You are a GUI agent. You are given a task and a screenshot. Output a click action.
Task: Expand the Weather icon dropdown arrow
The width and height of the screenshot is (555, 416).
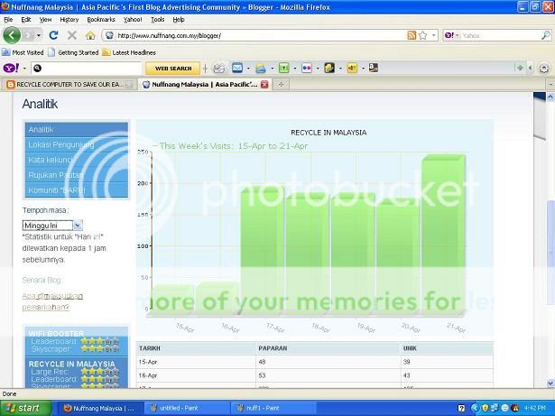[x=272, y=68]
